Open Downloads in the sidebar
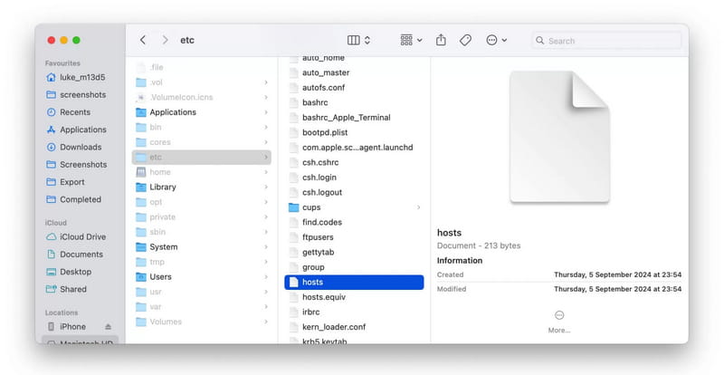 tap(74, 147)
